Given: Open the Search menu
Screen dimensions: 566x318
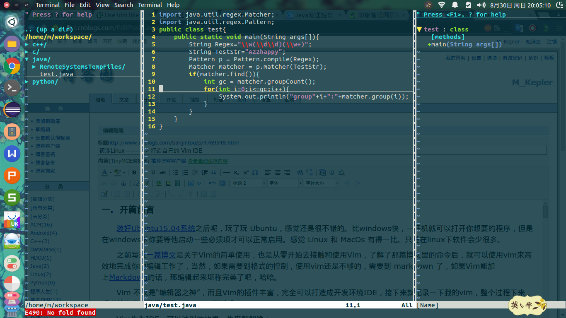Looking at the screenshot, I should coord(124,5).
